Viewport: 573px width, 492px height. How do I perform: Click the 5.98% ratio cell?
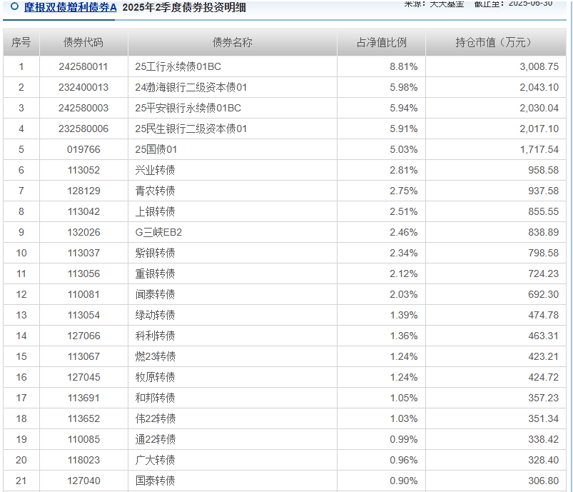[403, 87]
